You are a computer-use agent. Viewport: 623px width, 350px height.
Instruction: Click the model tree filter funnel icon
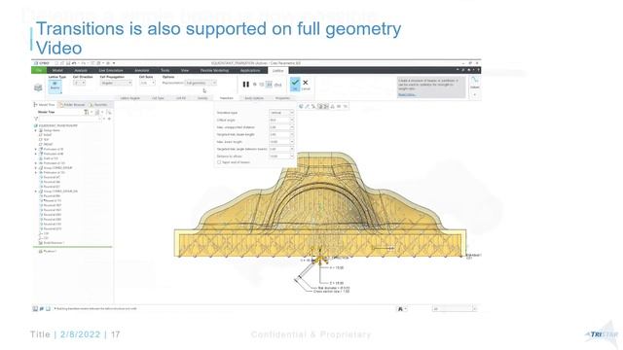tap(36, 119)
